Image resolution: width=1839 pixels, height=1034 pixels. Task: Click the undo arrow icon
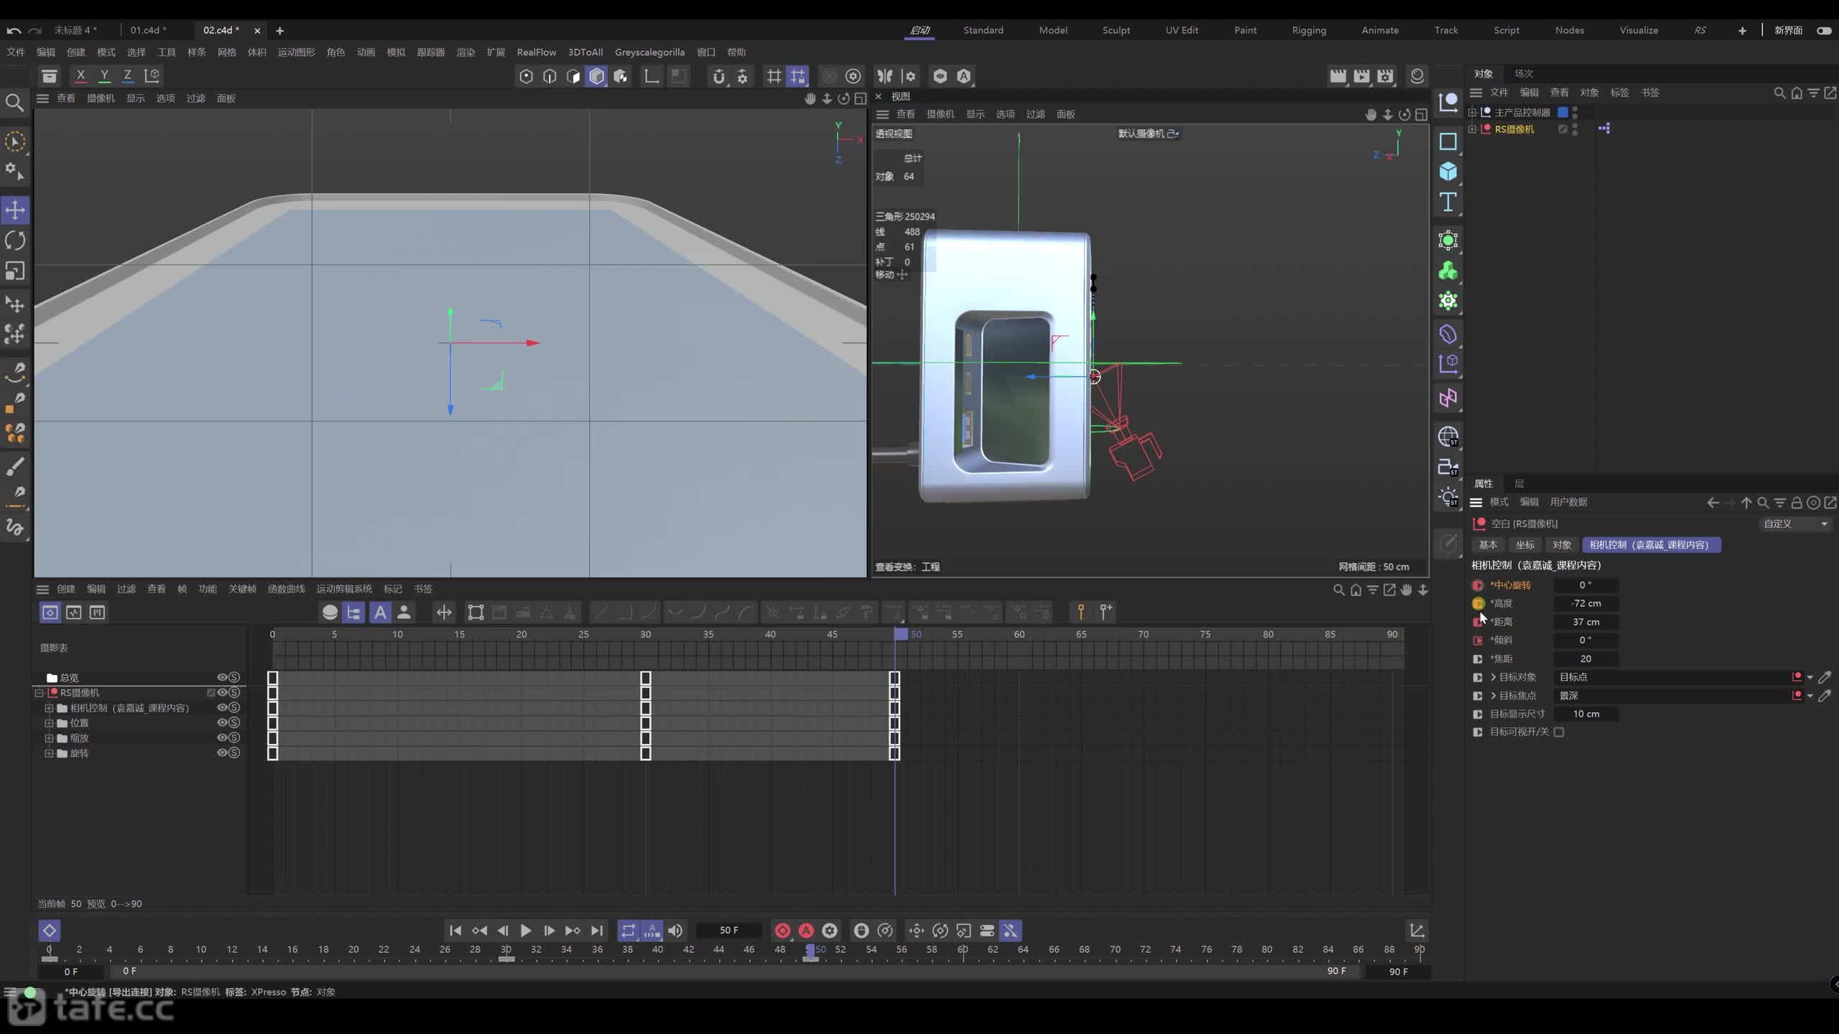[x=14, y=30]
